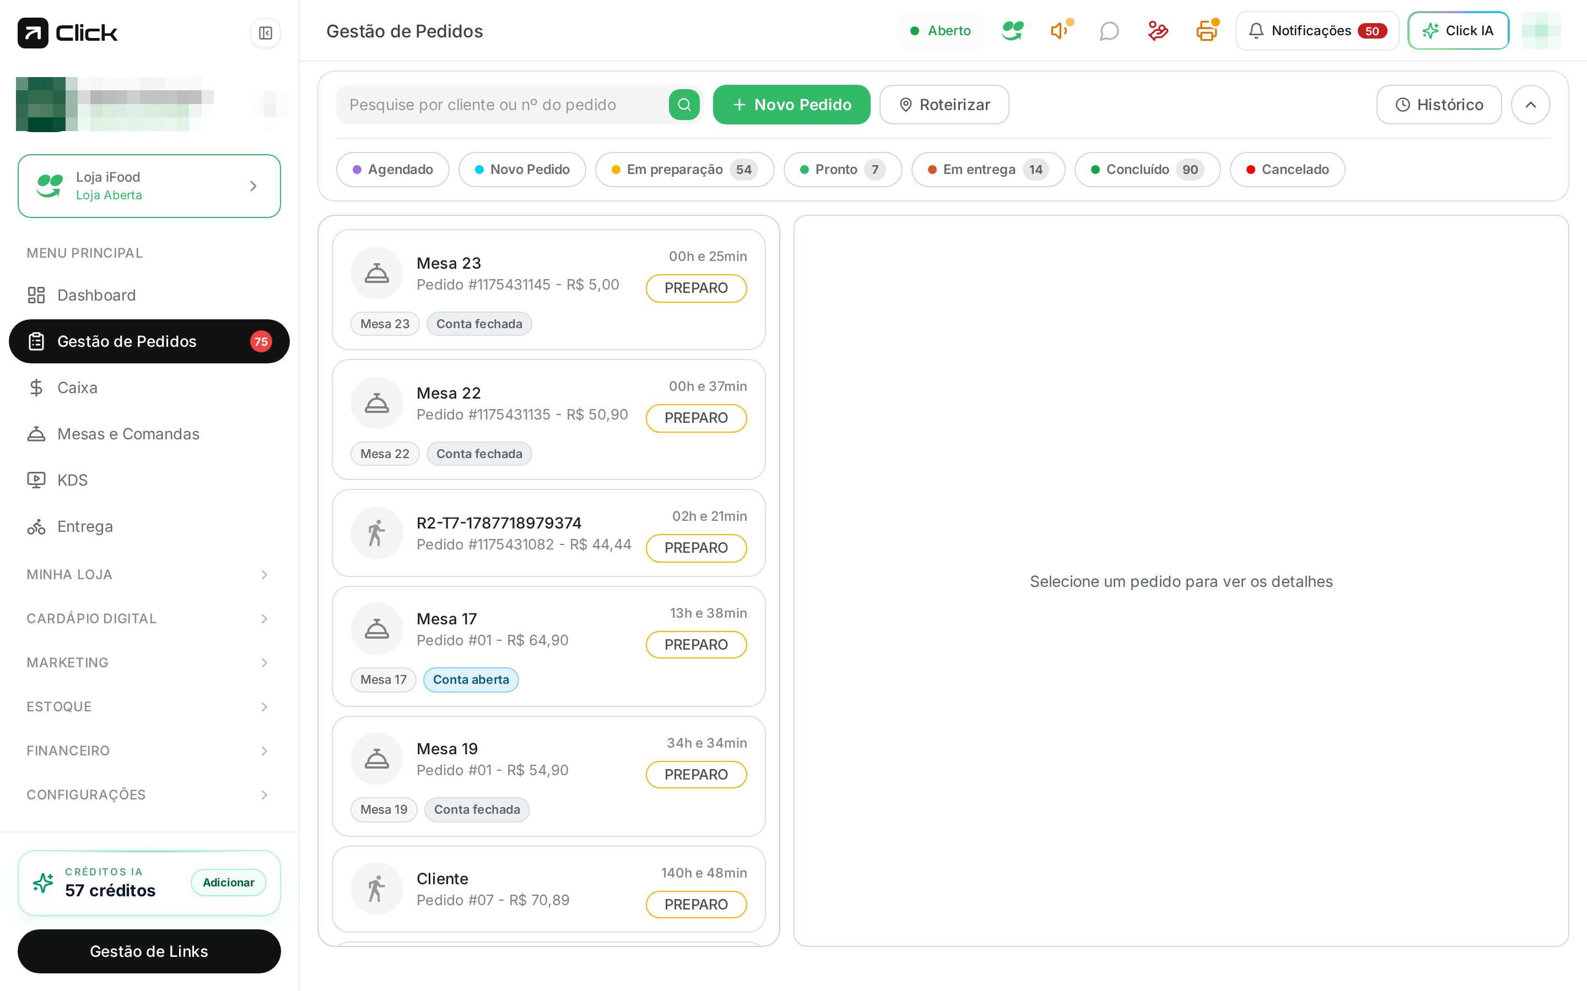Viewport: 1587px width, 991px height.
Task: Open the user avatar in top right
Action: (1541, 31)
